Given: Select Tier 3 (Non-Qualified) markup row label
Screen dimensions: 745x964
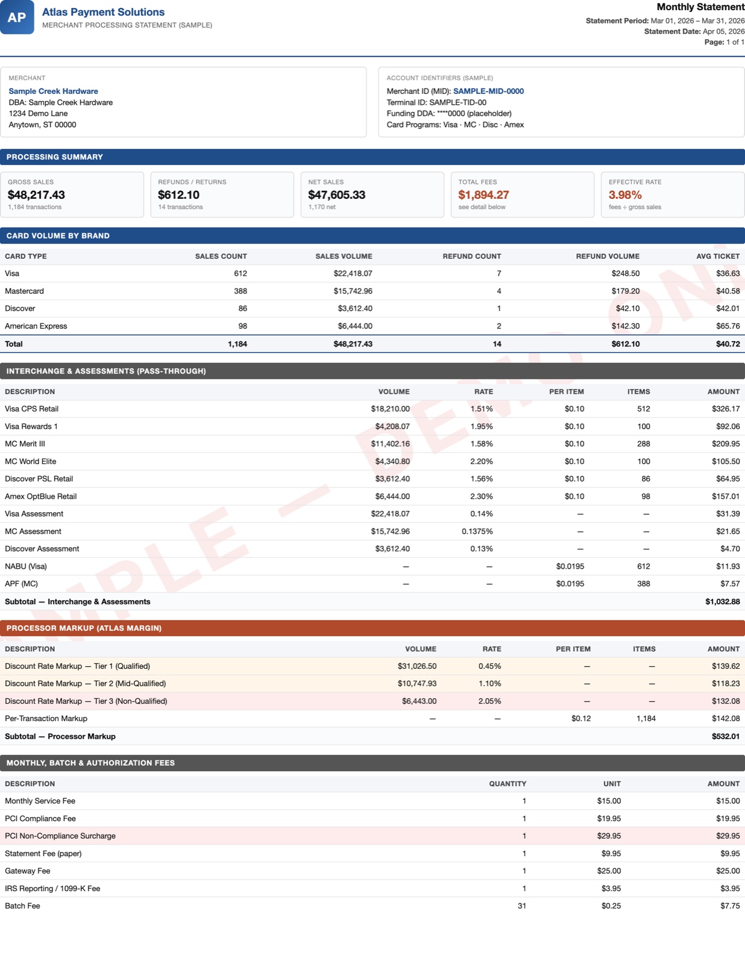Looking at the screenshot, I should pos(86,701).
